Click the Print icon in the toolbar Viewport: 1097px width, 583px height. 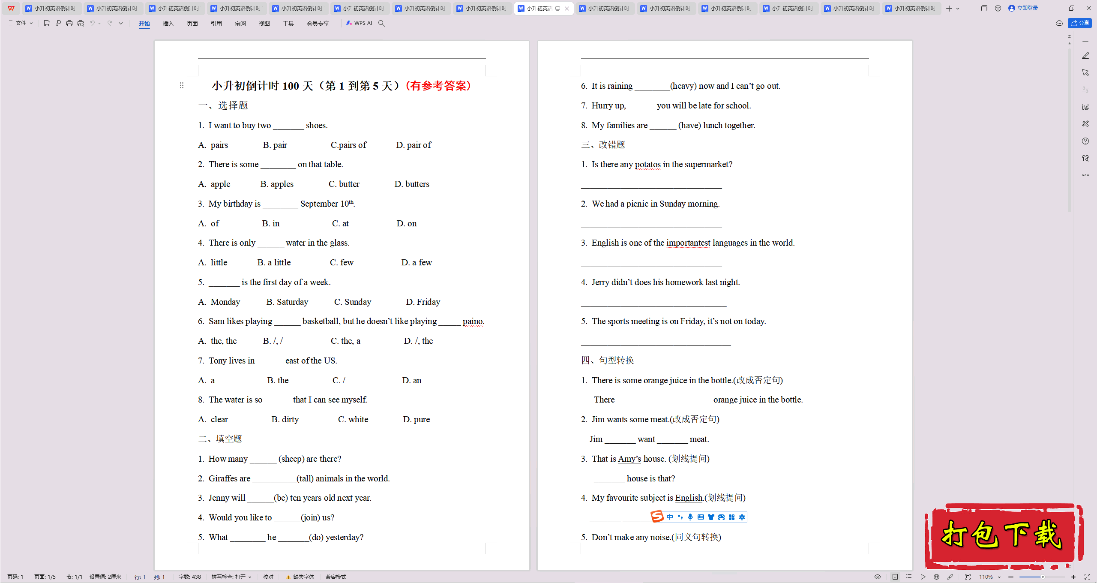point(69,23)
